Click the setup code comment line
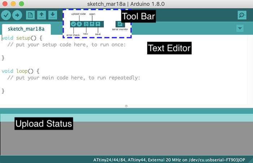253x163 pixels. tap(67, 45)
